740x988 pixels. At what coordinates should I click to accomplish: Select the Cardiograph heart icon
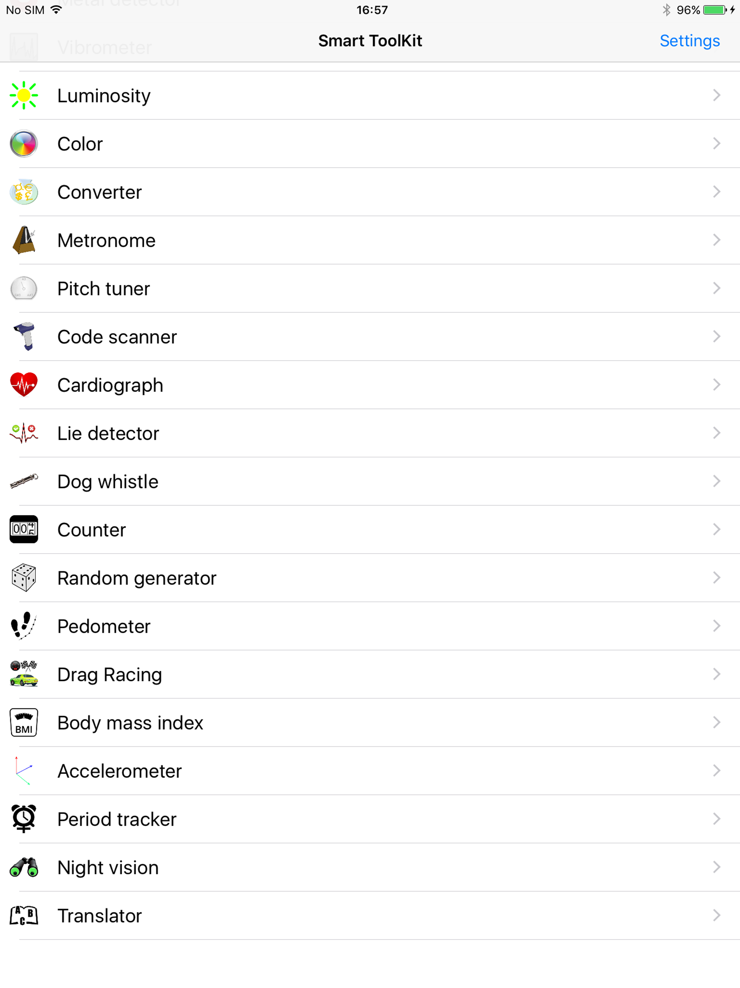[24, 384]
